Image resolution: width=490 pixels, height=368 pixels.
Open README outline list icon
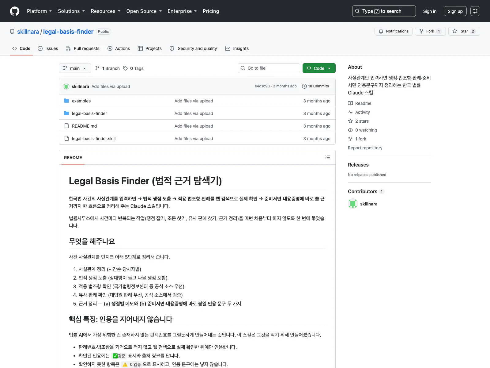click(328, 157)
